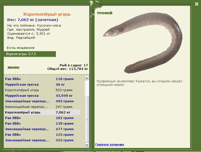
Task: Click the ТРОФЕЙ label
Action: 104,13
